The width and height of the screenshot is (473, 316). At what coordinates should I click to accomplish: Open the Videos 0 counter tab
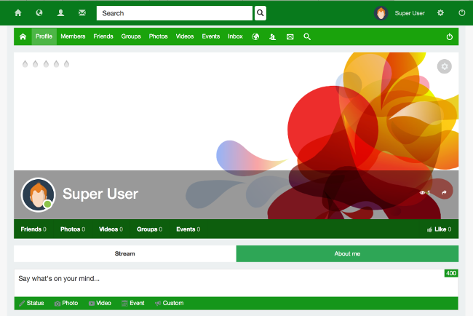point(111,229)
